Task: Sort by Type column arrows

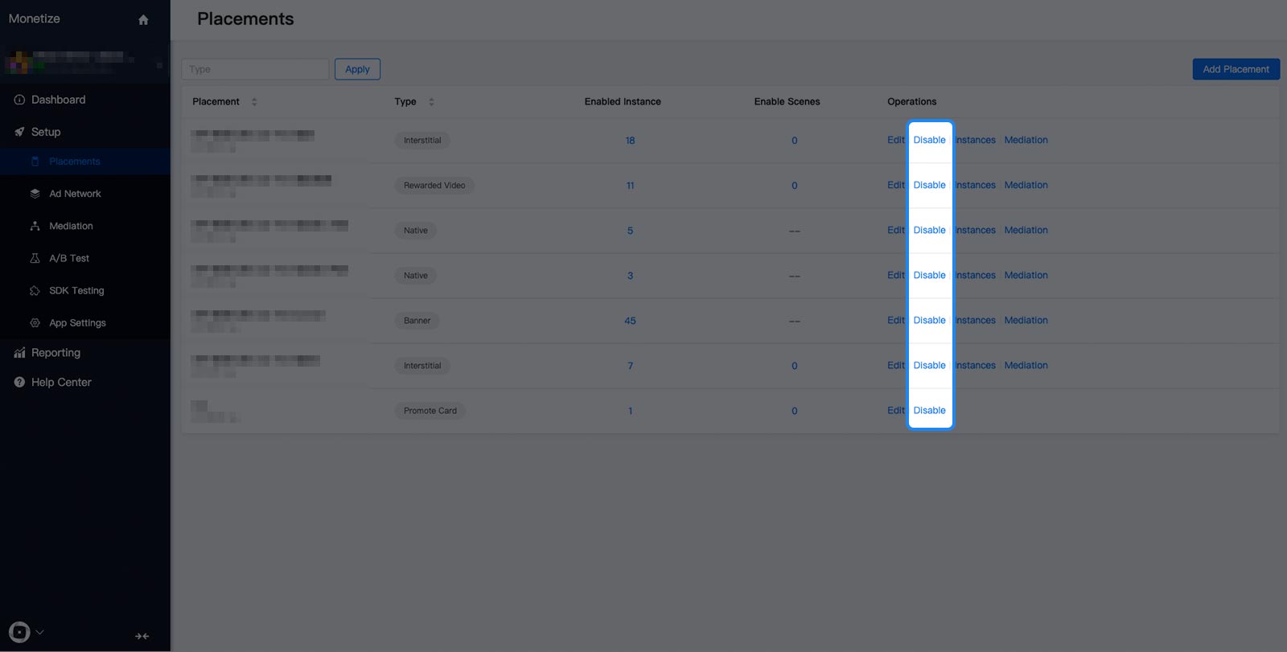Action: tap(431, 101)
